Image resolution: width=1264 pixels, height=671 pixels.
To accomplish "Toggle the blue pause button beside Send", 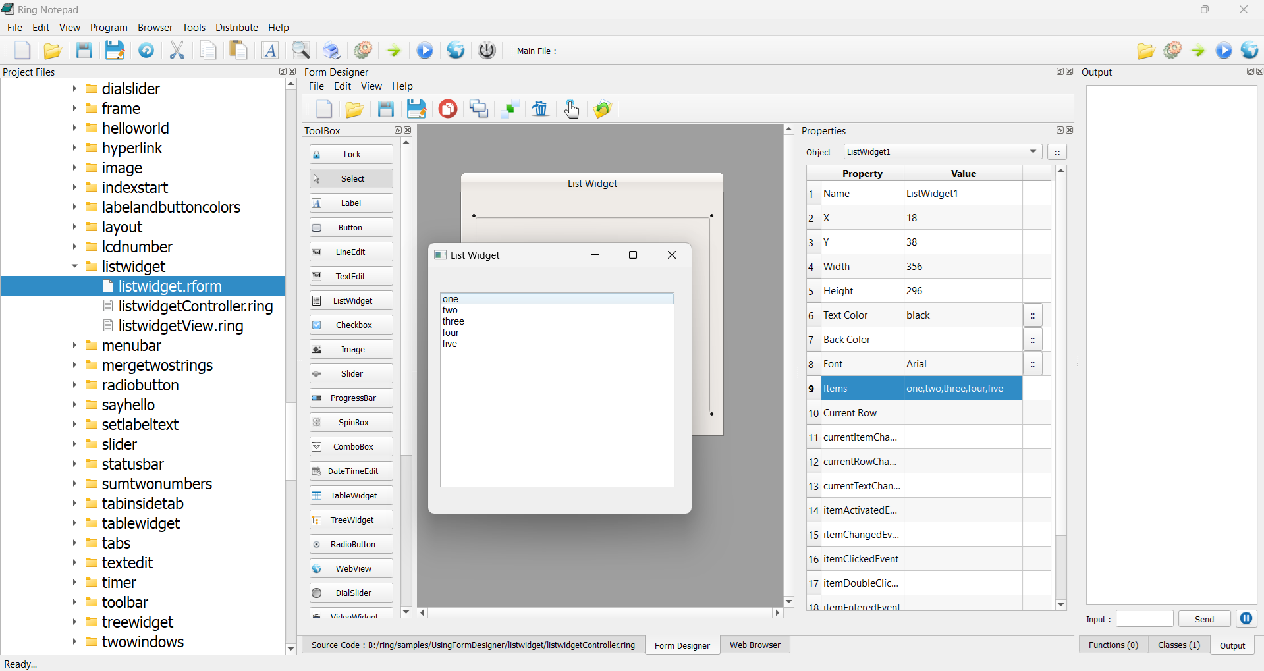I will point(1246,618).
